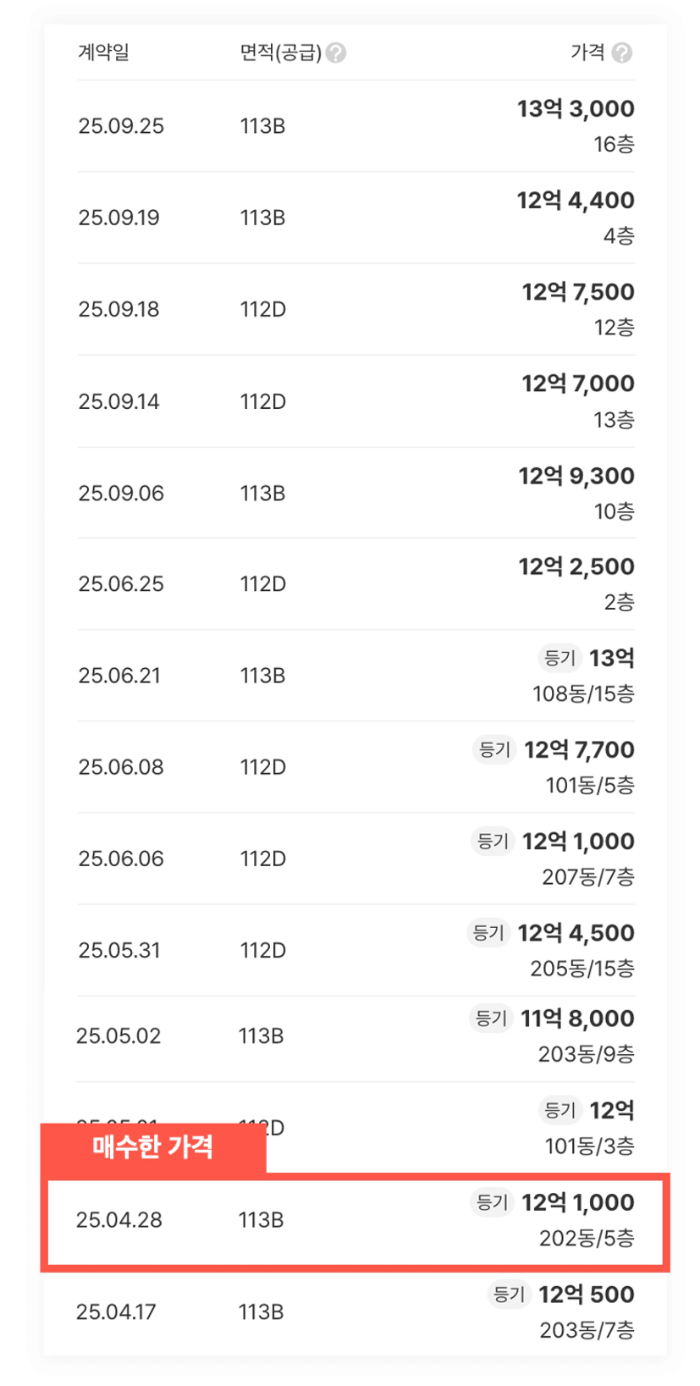The height and width of the screenshot is (1386, 700).
Task: Select the 12억 9,300 10층 entry
Action: [x=356, y=493]
